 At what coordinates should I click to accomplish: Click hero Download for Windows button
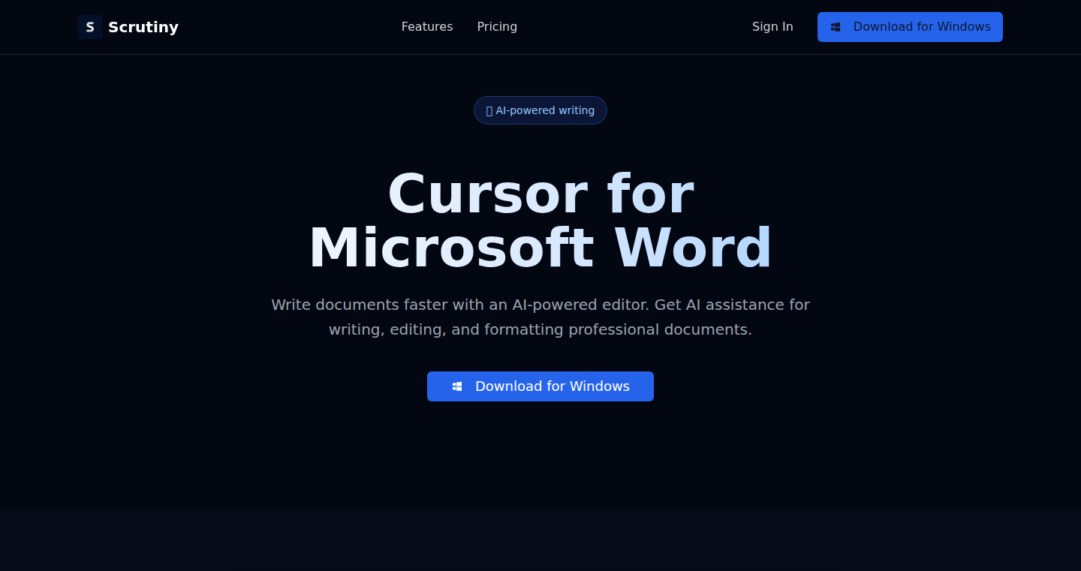point(540,386)
